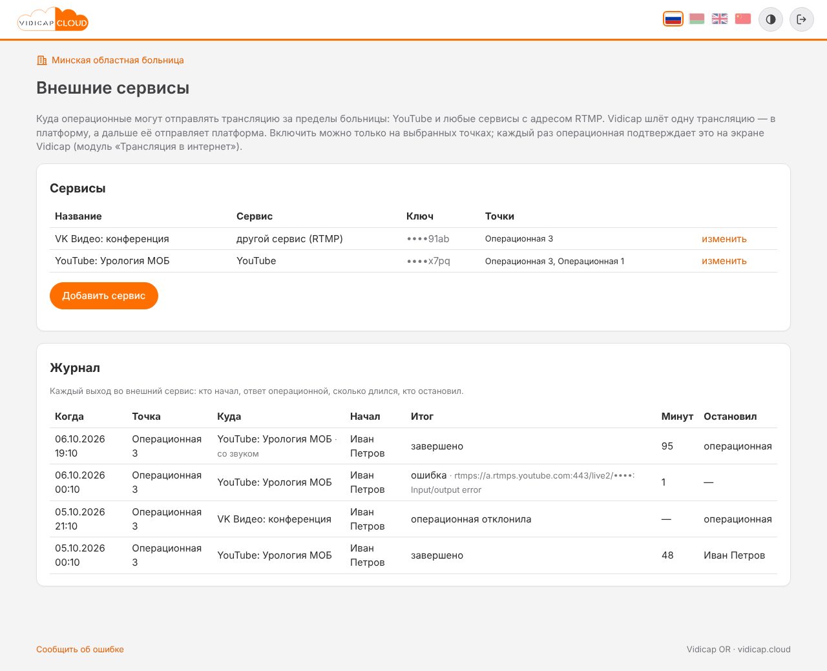827x671 pixels.
Task: Click the masked key ending 91ab
Action: (428, 239)
